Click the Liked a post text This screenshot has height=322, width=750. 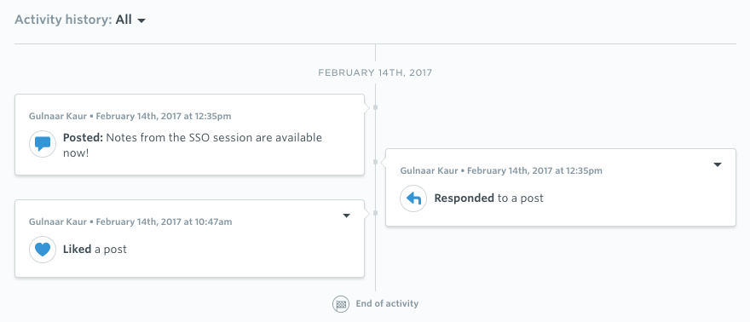click(x=95, y=250)
